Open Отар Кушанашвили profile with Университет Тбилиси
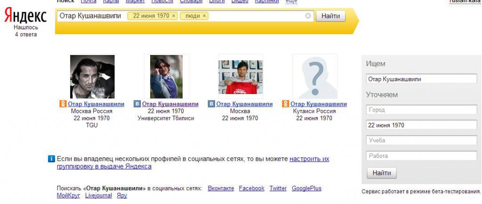 coord(170,104)
